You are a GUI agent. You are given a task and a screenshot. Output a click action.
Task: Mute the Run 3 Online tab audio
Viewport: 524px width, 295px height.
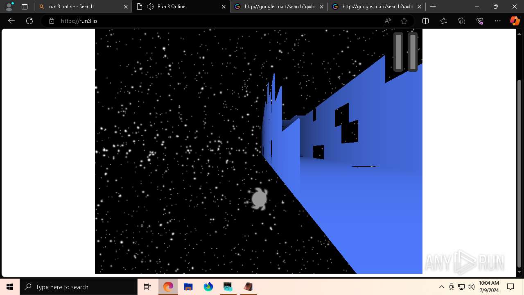[x=150, y=7]
